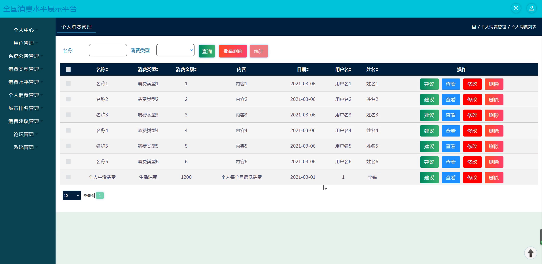Sort table by 日期 column

coord(303,69)
